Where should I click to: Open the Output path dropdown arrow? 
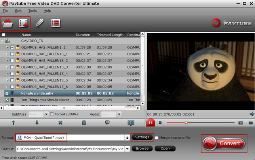pos(127,149)
